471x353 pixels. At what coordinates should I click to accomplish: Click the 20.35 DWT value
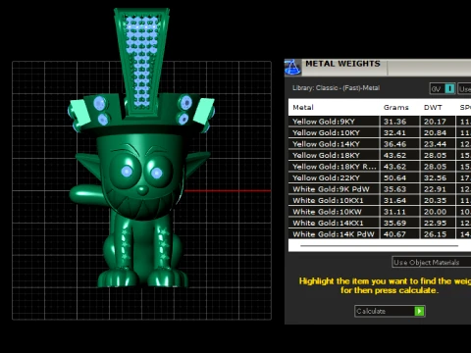tap(435, 200)
